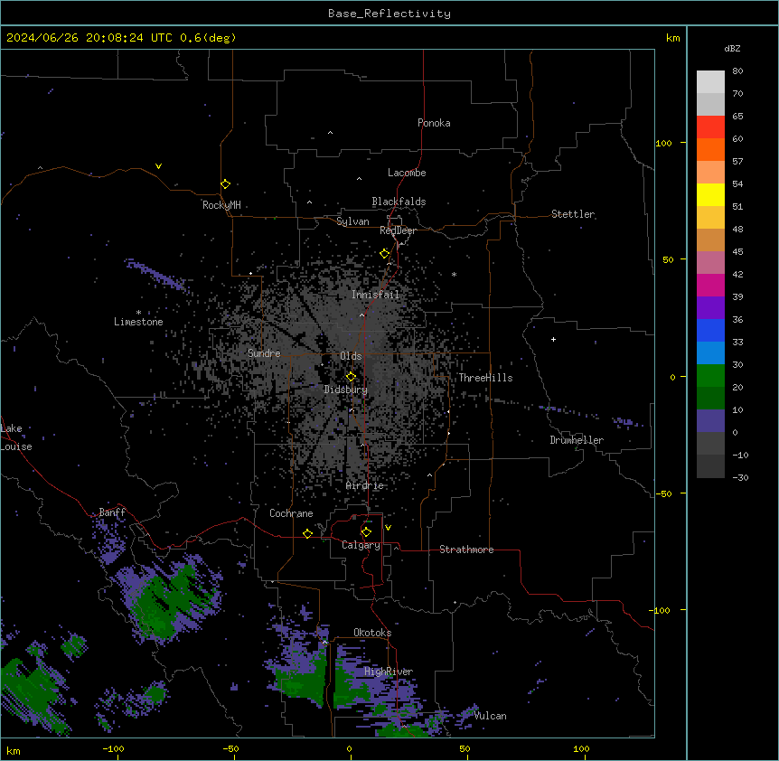This screenshot has height=761, width=779.
Task: Click the Calgary city label
Action: 361,545
